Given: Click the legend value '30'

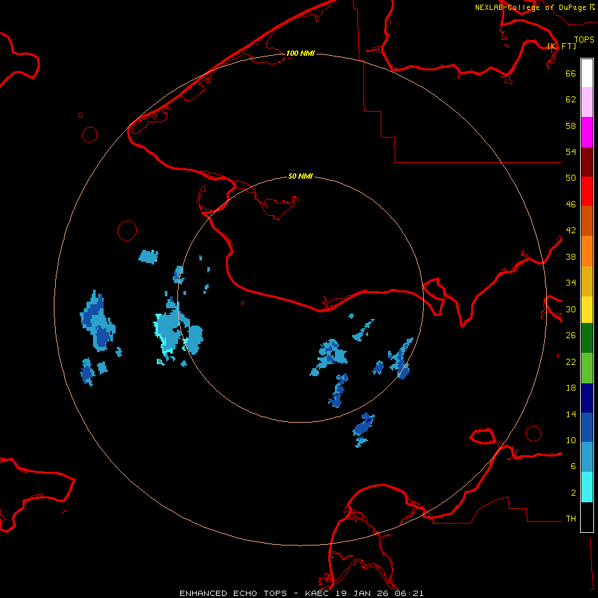Looking at the screenshot, I should [571, 309].
